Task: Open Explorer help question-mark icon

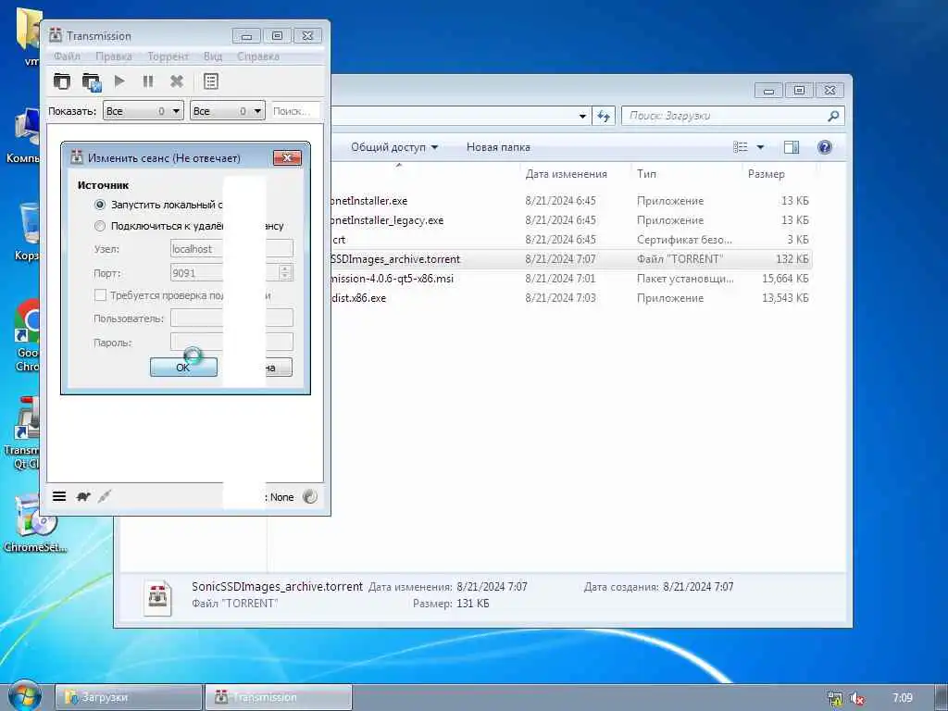Action: coord(824,147)
